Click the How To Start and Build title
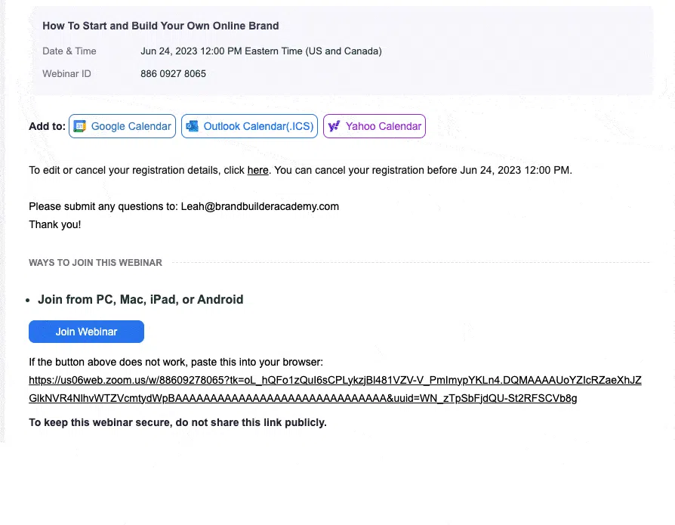Viewport: 675px width, 525px height. point(161,26)
